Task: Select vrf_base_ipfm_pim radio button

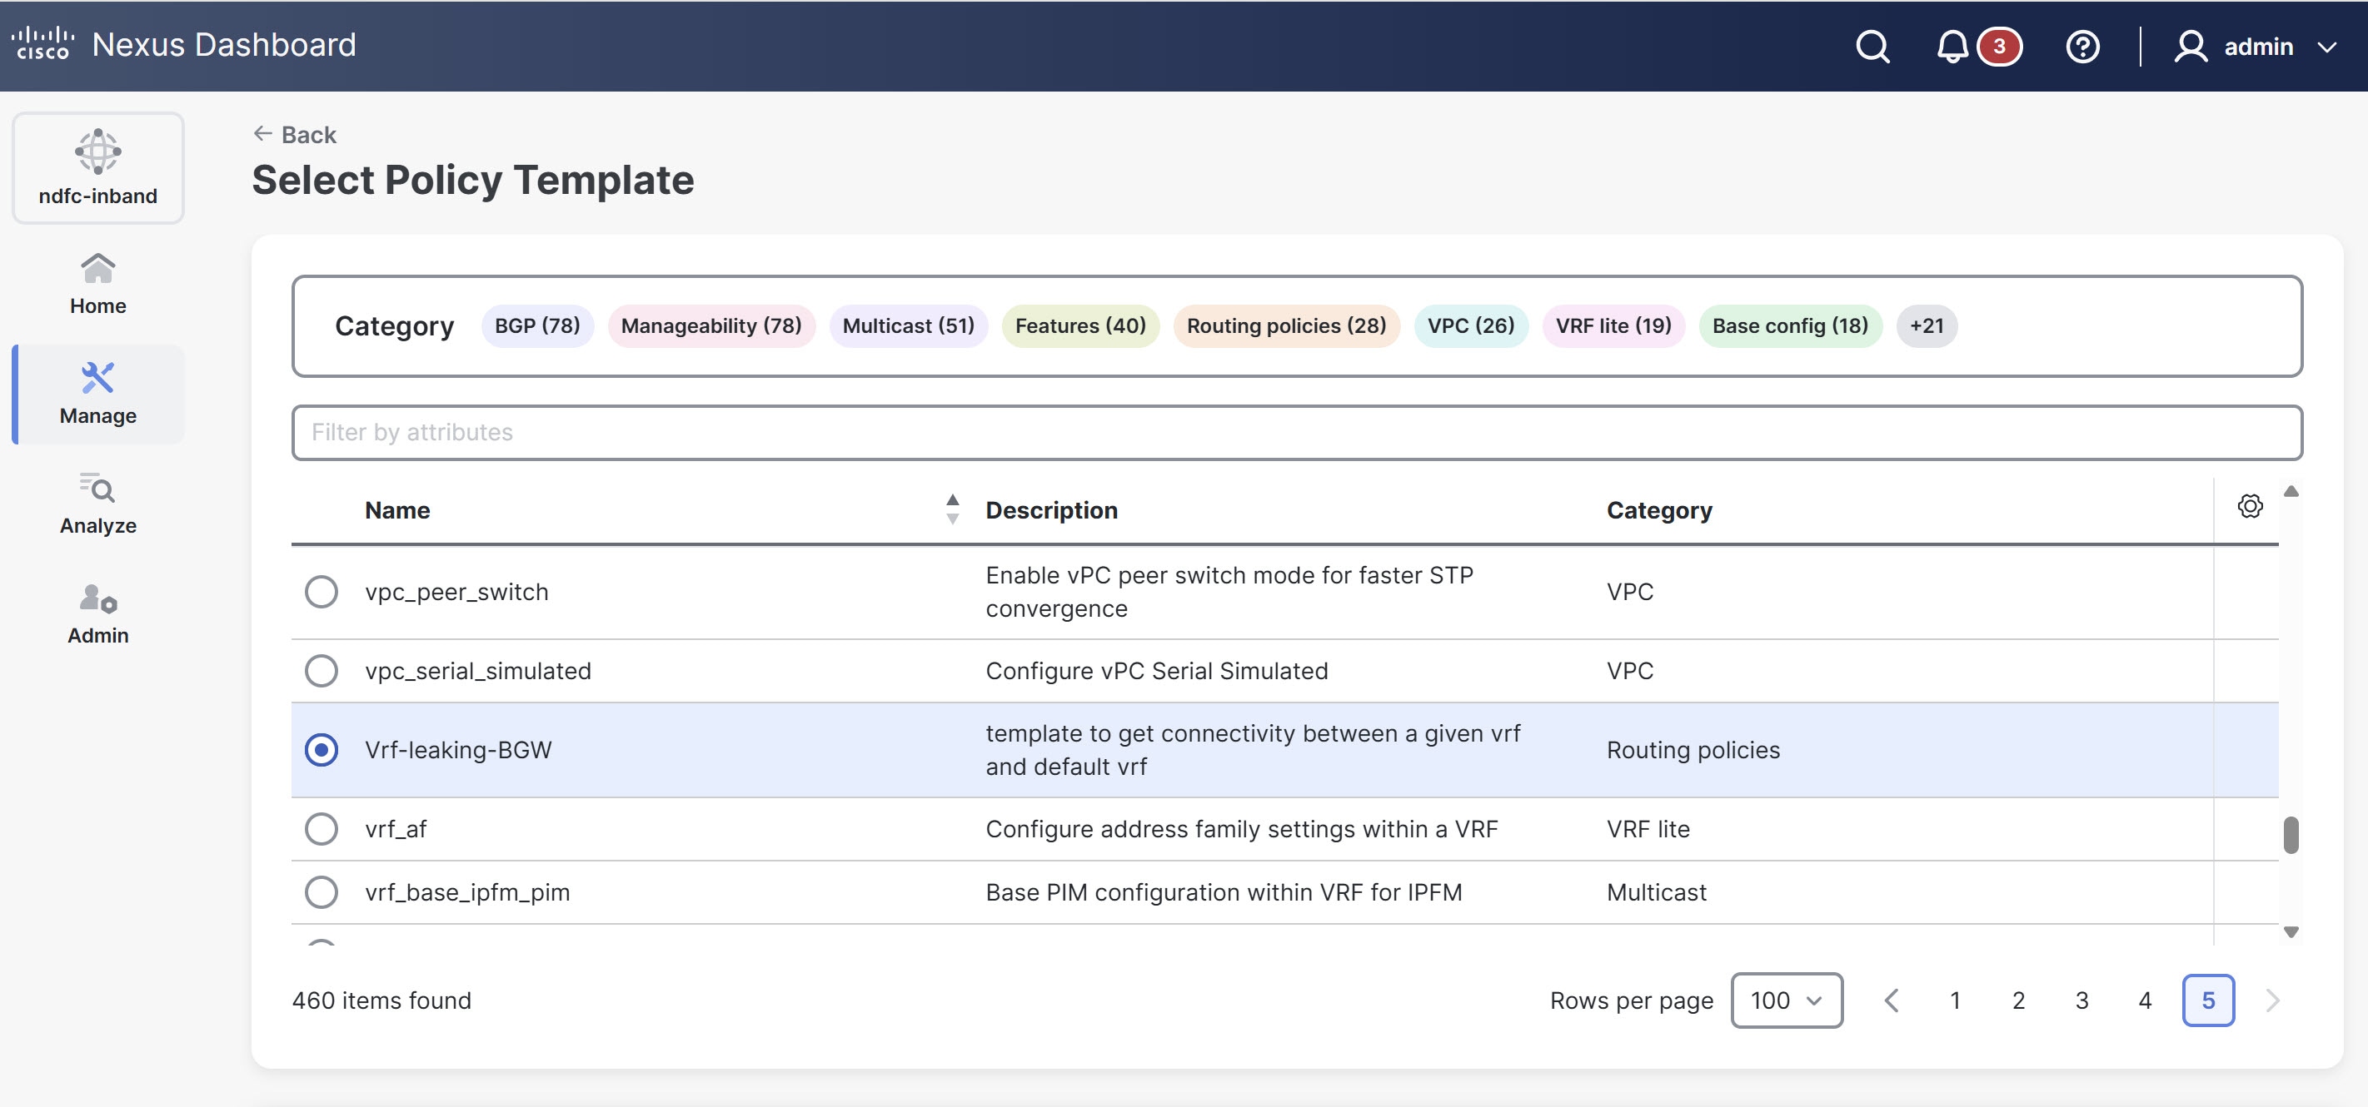Action: (x=321, y=892)
